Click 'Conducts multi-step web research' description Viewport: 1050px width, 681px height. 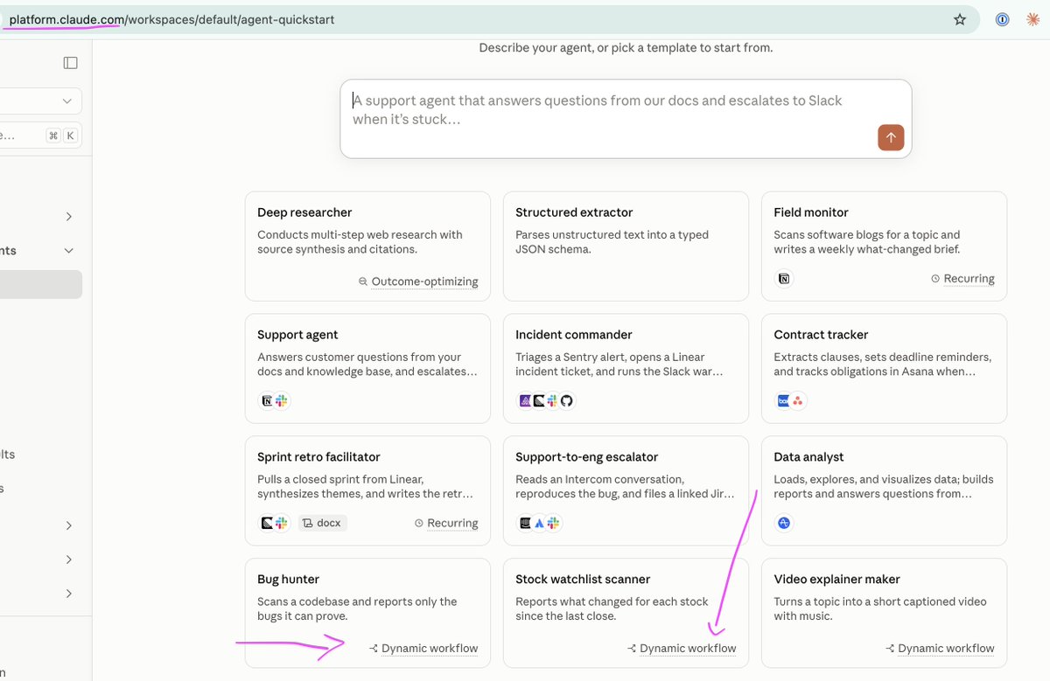[360, 242]
